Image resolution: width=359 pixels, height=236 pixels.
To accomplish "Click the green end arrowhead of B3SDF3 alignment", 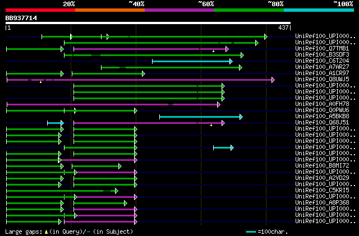I will (x=242, y=55).
